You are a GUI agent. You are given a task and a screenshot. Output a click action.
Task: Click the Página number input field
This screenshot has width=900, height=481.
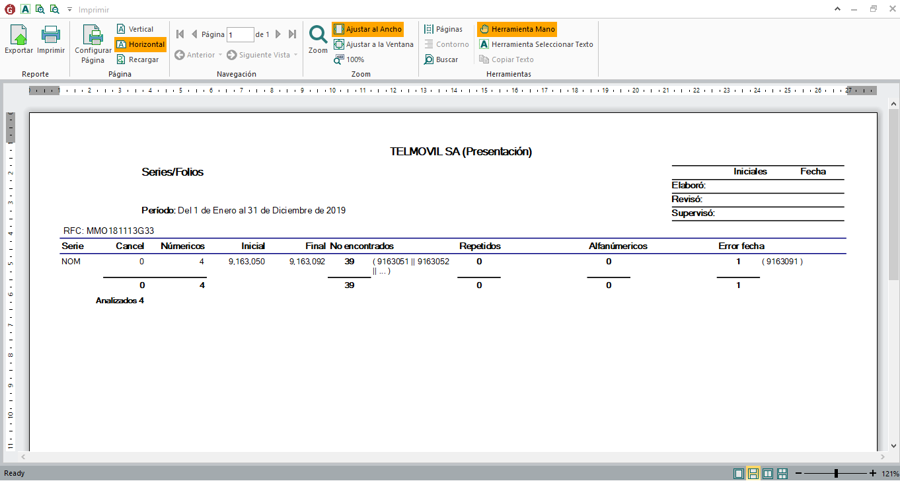pos(240,34)
